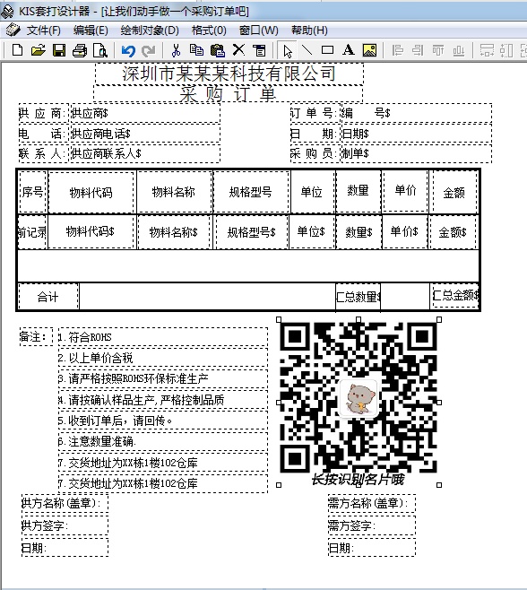
Task: Select the 供方名称(盖章): label
Action: 65,503
